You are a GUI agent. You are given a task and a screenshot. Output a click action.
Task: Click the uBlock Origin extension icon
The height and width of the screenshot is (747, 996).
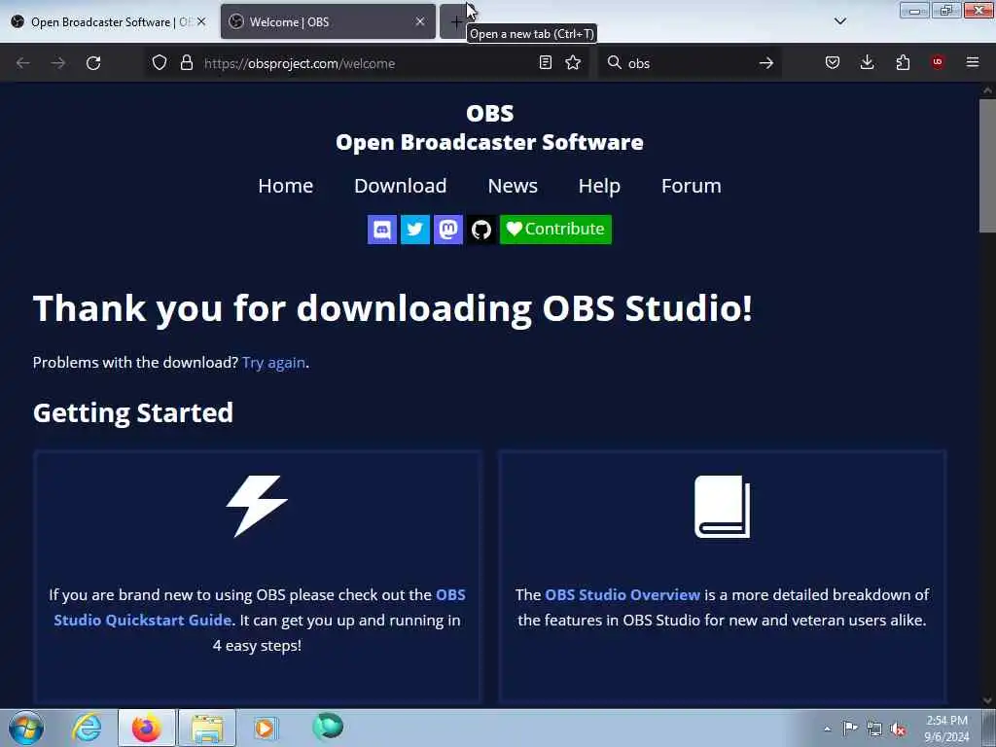tap(938, 62)
